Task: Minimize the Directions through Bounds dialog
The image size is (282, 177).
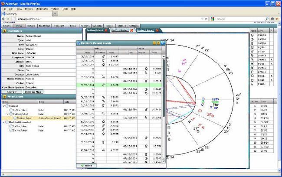Action: pos(154,43)
